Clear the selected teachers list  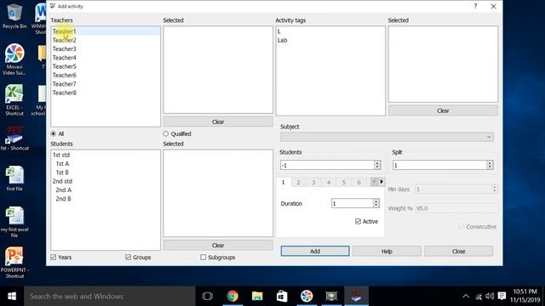218,122
